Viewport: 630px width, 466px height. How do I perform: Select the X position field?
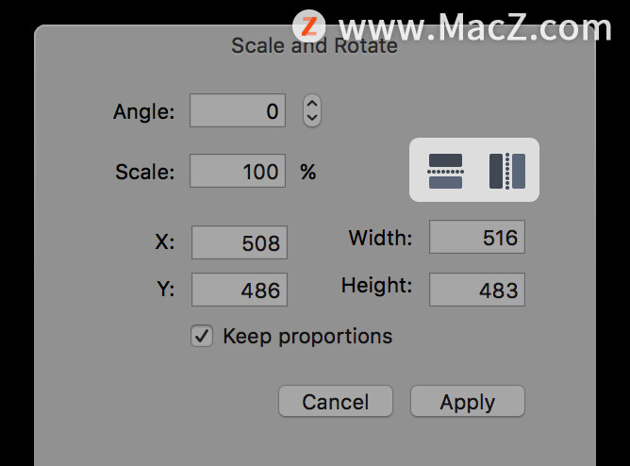click(240, 242)
